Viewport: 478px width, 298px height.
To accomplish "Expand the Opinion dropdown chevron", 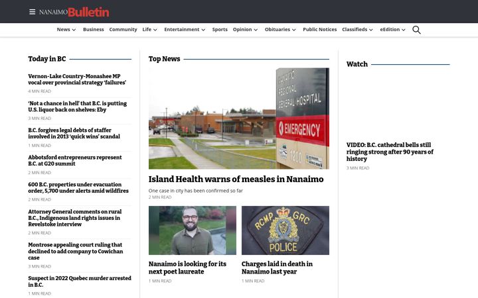I will pyautogui.click(x=256, y=30).
